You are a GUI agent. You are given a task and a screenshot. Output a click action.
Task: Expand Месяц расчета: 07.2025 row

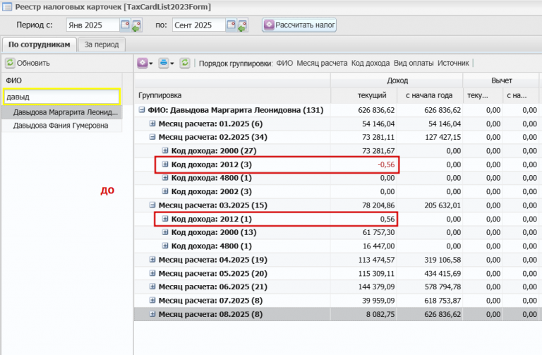152,300
